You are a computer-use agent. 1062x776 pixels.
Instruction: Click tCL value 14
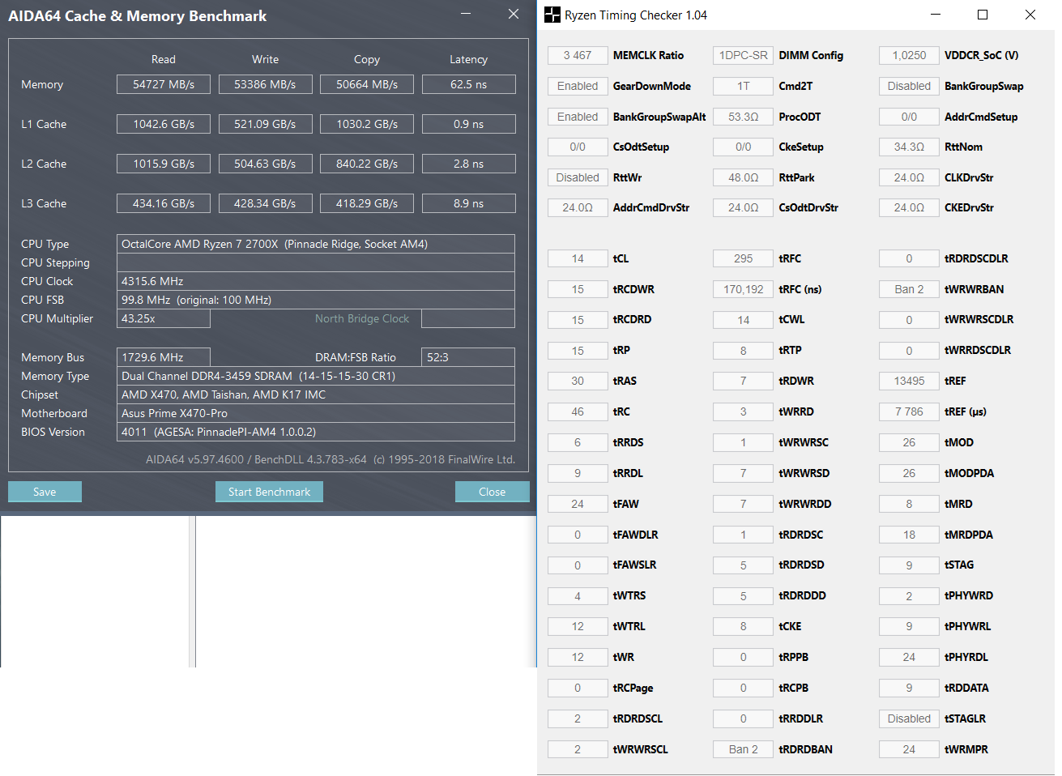578,258
